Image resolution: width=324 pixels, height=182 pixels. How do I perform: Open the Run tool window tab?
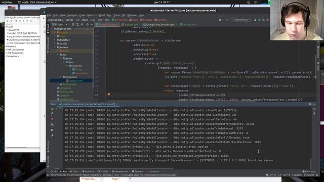(x=63, y=171)
